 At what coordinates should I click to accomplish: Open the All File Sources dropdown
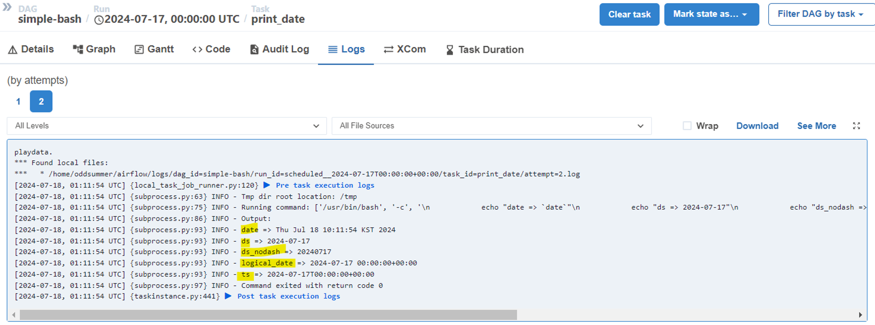491,126
